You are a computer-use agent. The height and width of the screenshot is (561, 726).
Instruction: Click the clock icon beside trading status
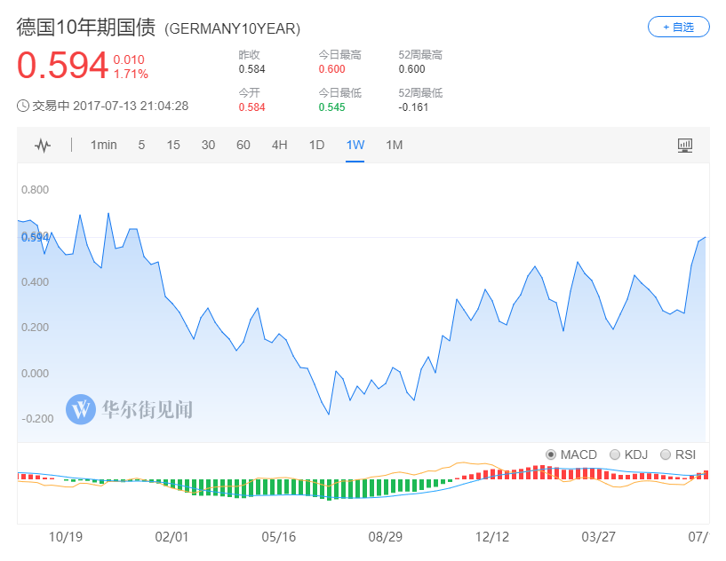click(23, 106)
